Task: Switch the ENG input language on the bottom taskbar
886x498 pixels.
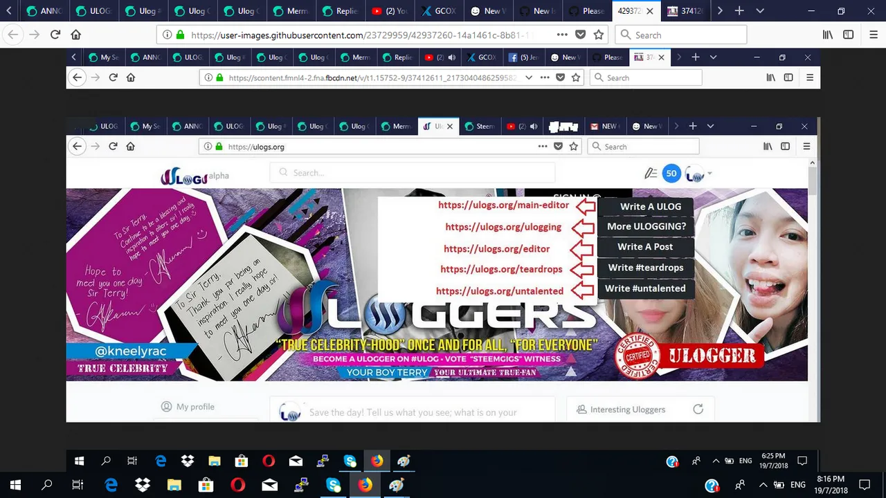Action: (x=797, y=485)
